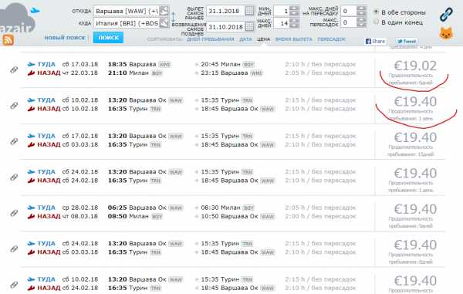
Task: Decrease max transfers (макс. пересадок) stepper
Action: [x=361, y=25]
